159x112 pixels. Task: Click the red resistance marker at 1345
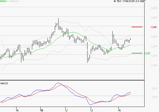(x=137, y=27)
